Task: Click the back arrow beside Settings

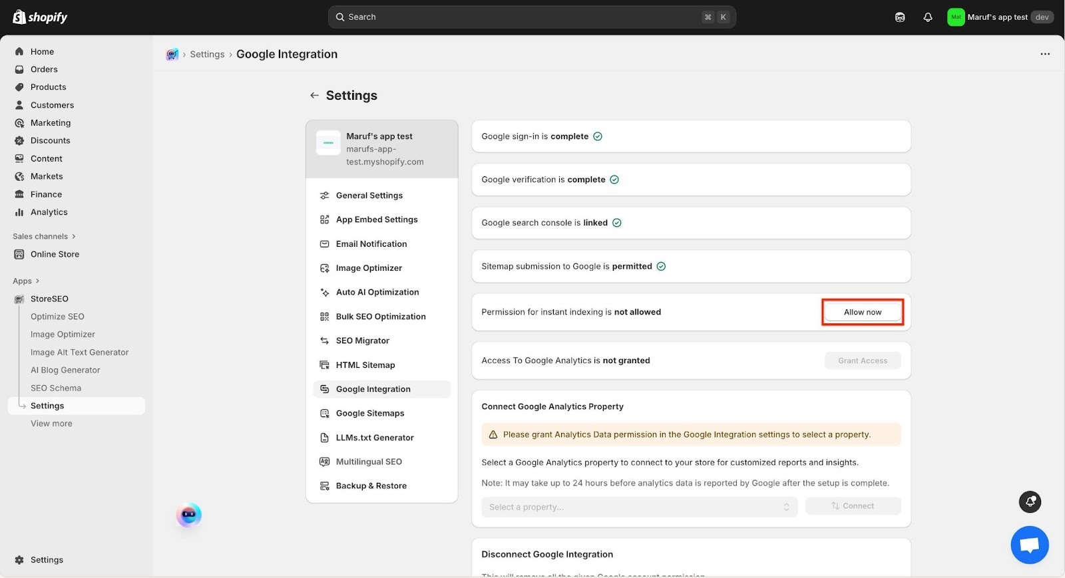Action: [314, 96]
